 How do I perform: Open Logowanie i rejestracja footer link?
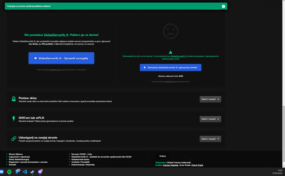(x=19, y=157)
